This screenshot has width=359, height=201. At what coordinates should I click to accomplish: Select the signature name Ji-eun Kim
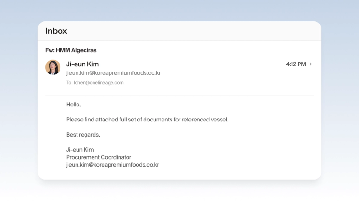(80, 150)
